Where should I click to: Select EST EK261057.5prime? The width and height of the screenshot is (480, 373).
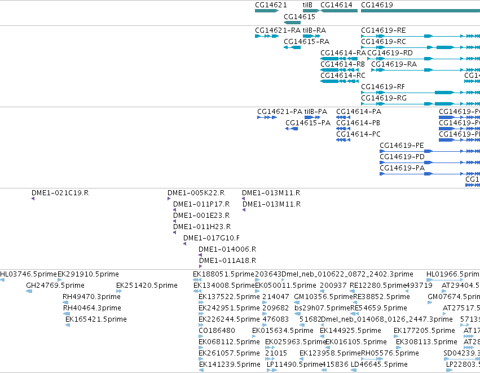coord(230,353)
